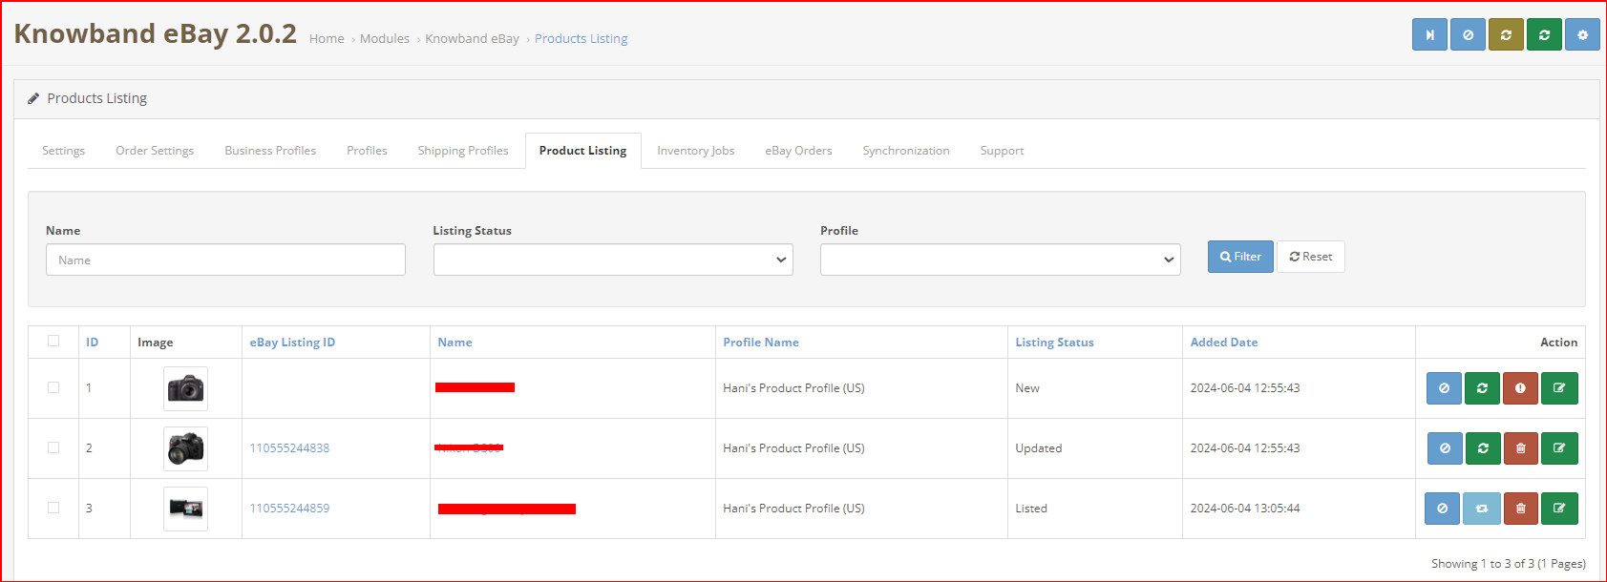This screenshot has width=1607, height=582.
Task: Go to Modules in the breadcrumb
Action: click(385, 39)
